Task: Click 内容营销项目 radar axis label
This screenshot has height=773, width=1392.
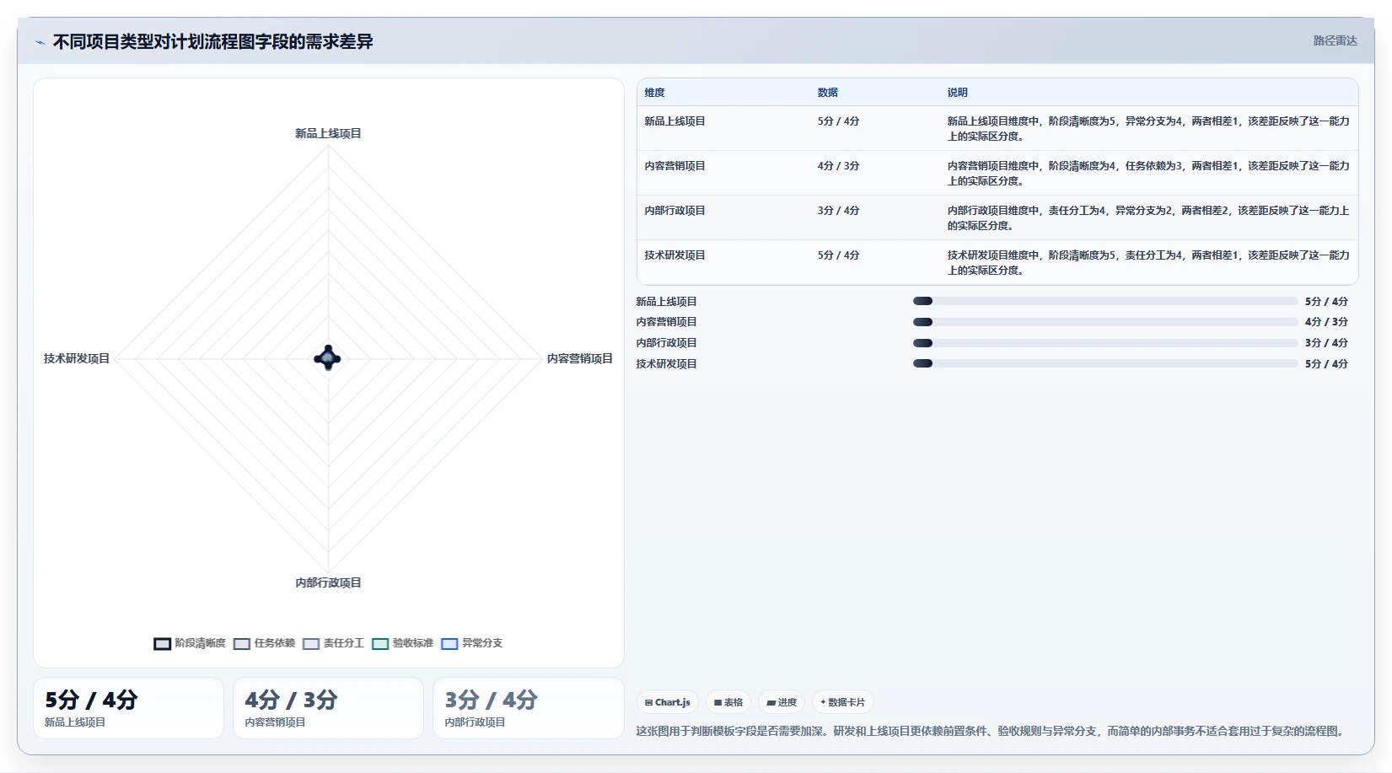Action: click(x=579, y=358)
